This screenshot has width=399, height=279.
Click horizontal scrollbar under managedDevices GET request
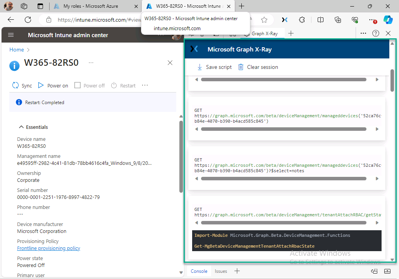pos(284,129)
